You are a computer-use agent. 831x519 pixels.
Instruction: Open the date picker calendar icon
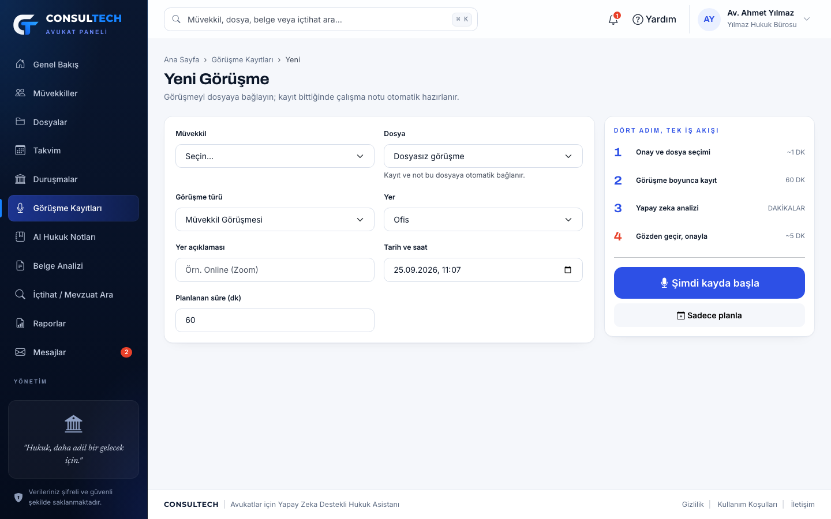click(x=568, y=270)
